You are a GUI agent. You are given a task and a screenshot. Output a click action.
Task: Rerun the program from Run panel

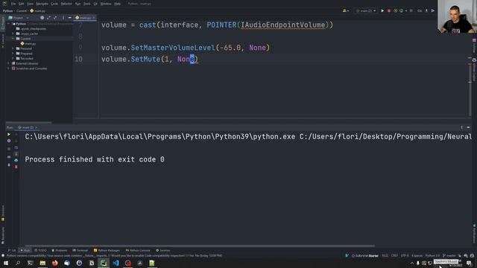click(9, 134)
